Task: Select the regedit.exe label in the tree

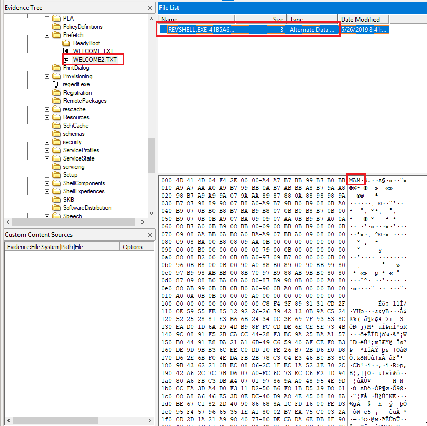Action: (76, 84)
